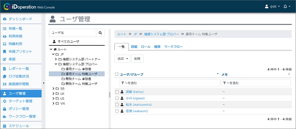Expand the SG folder

(54, 89)
